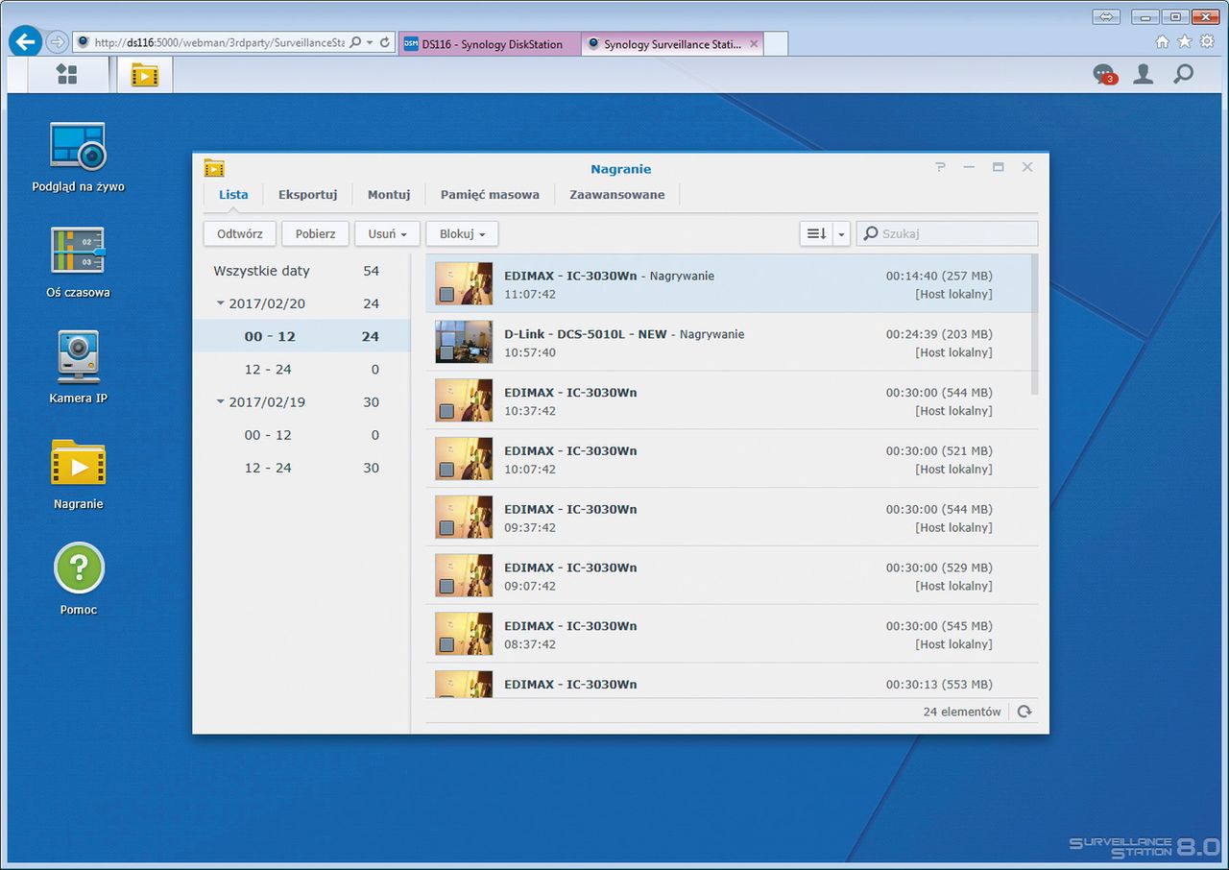Refresh the browser page
Screen dimensions: 1229x870
click(x=385, y=42)
